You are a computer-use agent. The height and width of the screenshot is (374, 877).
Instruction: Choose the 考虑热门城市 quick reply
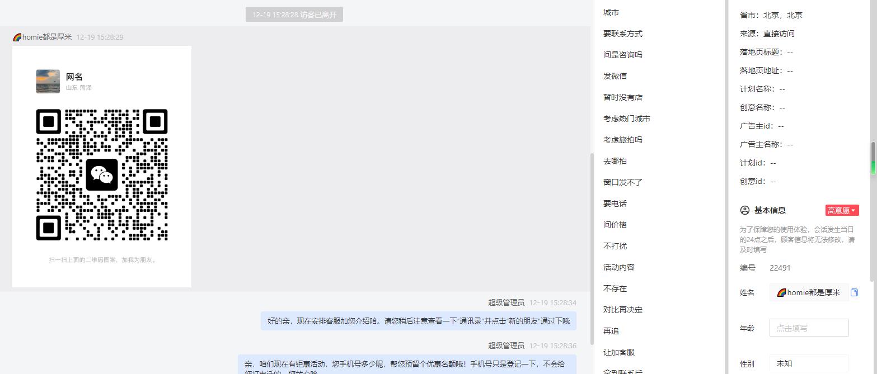coord(627,119)
